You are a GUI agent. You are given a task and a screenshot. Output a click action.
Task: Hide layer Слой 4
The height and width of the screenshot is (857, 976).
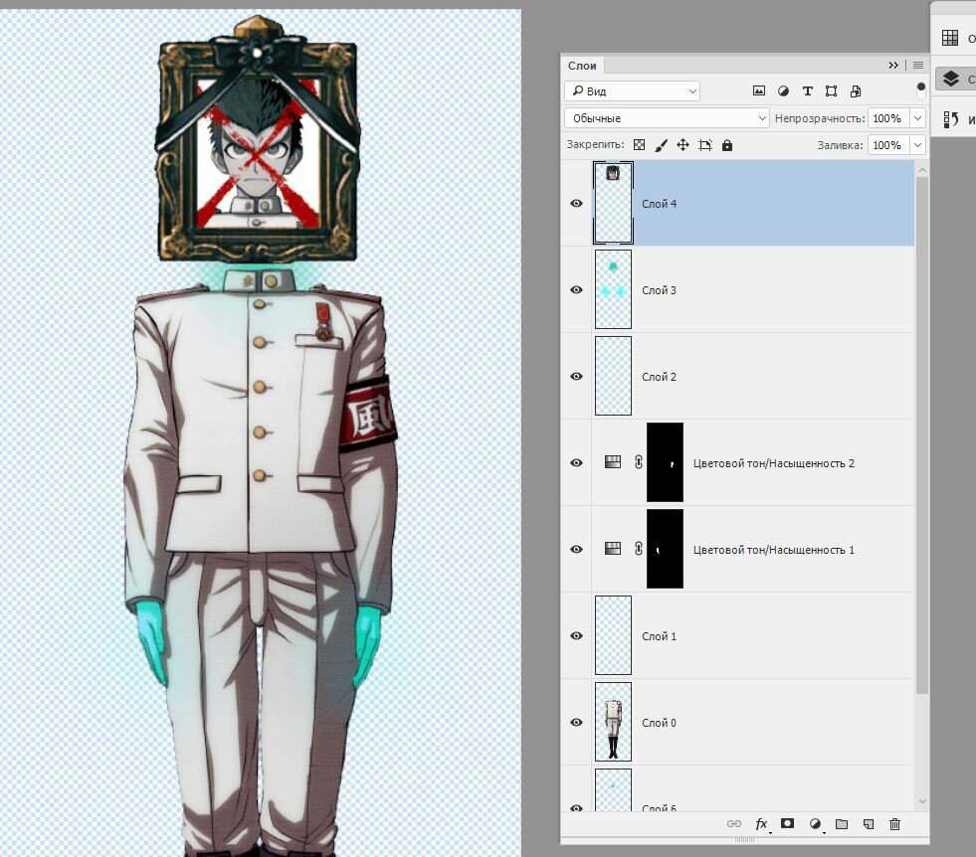coord(576,204)
